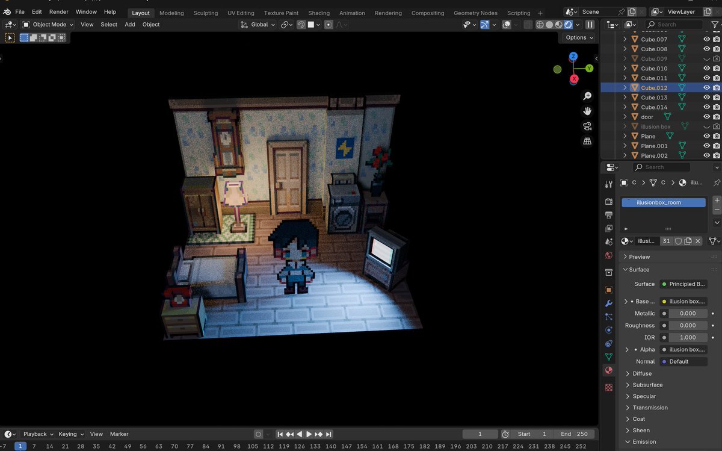Toggle camera visibility for Cube.010
The height and width of the screenshot is (451, 722).
click(x=716, y=68)
